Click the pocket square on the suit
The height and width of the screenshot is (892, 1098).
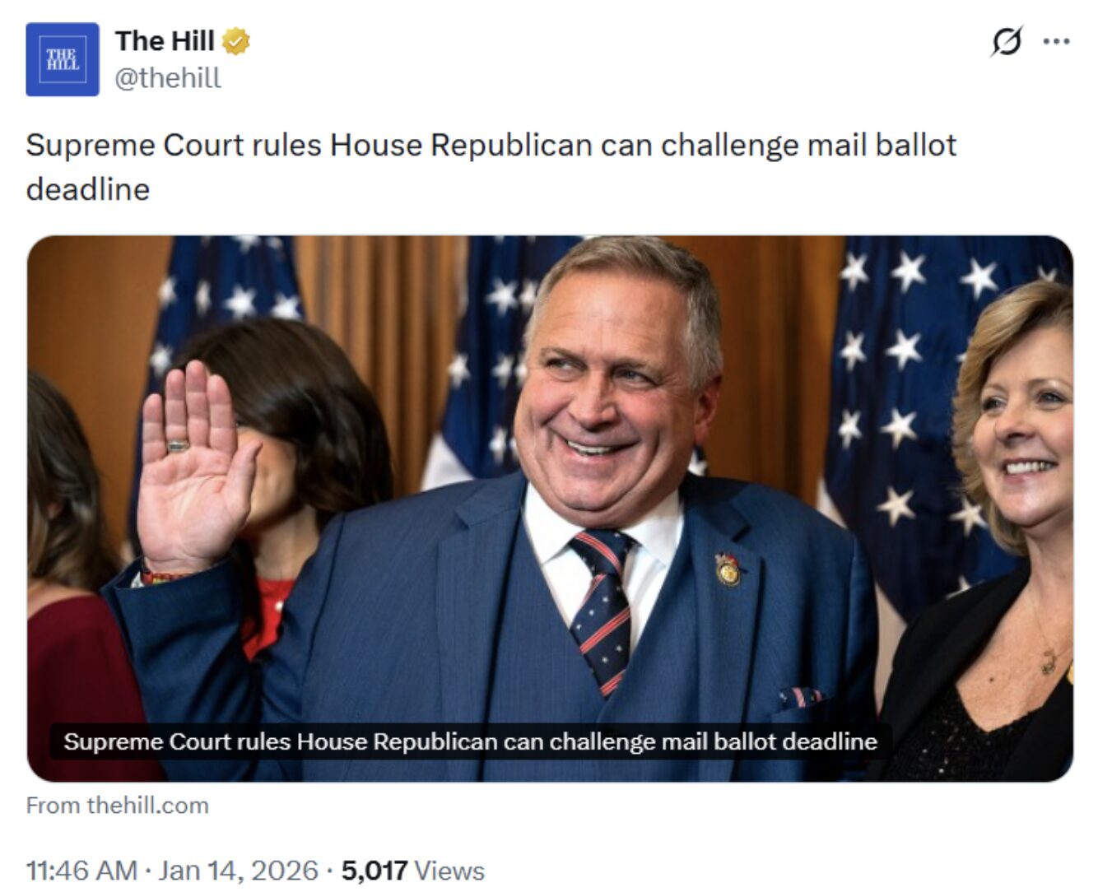pos(800,697)
